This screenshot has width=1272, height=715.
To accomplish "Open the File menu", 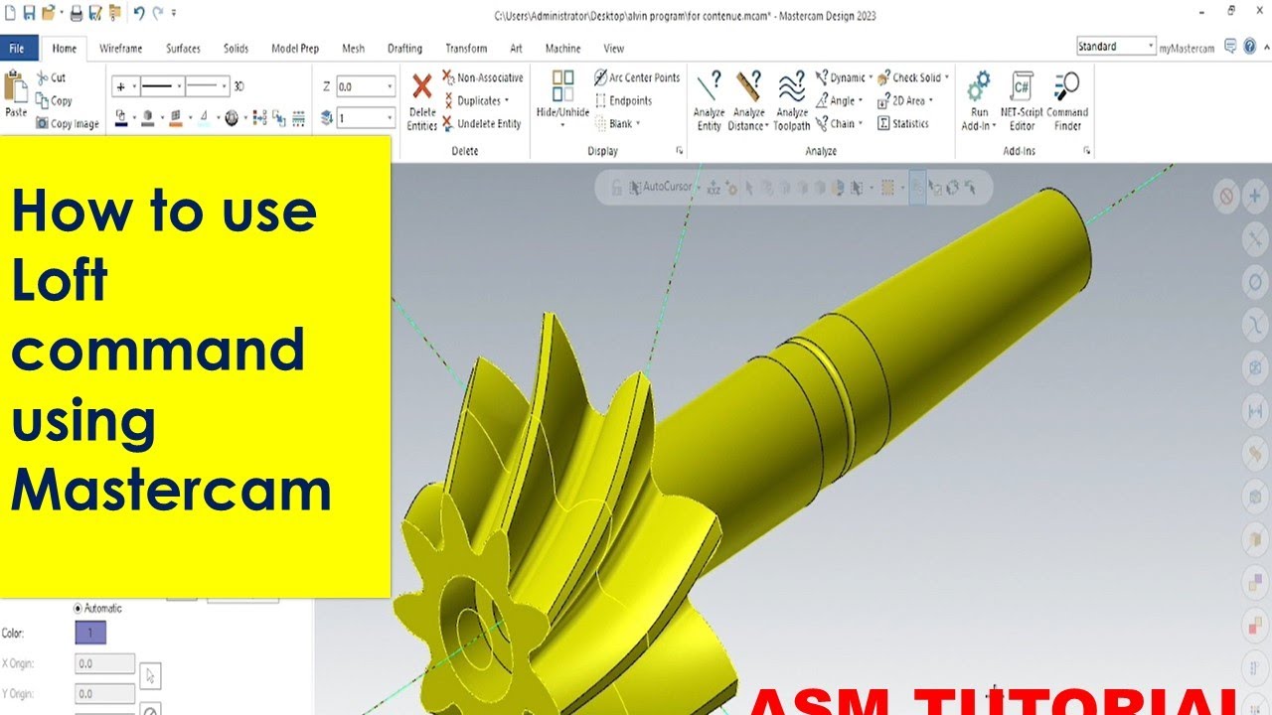I will (x=17, y=48).
